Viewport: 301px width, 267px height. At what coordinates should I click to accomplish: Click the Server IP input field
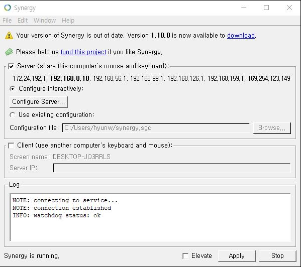pyautogui.click(x=172, y=168)
